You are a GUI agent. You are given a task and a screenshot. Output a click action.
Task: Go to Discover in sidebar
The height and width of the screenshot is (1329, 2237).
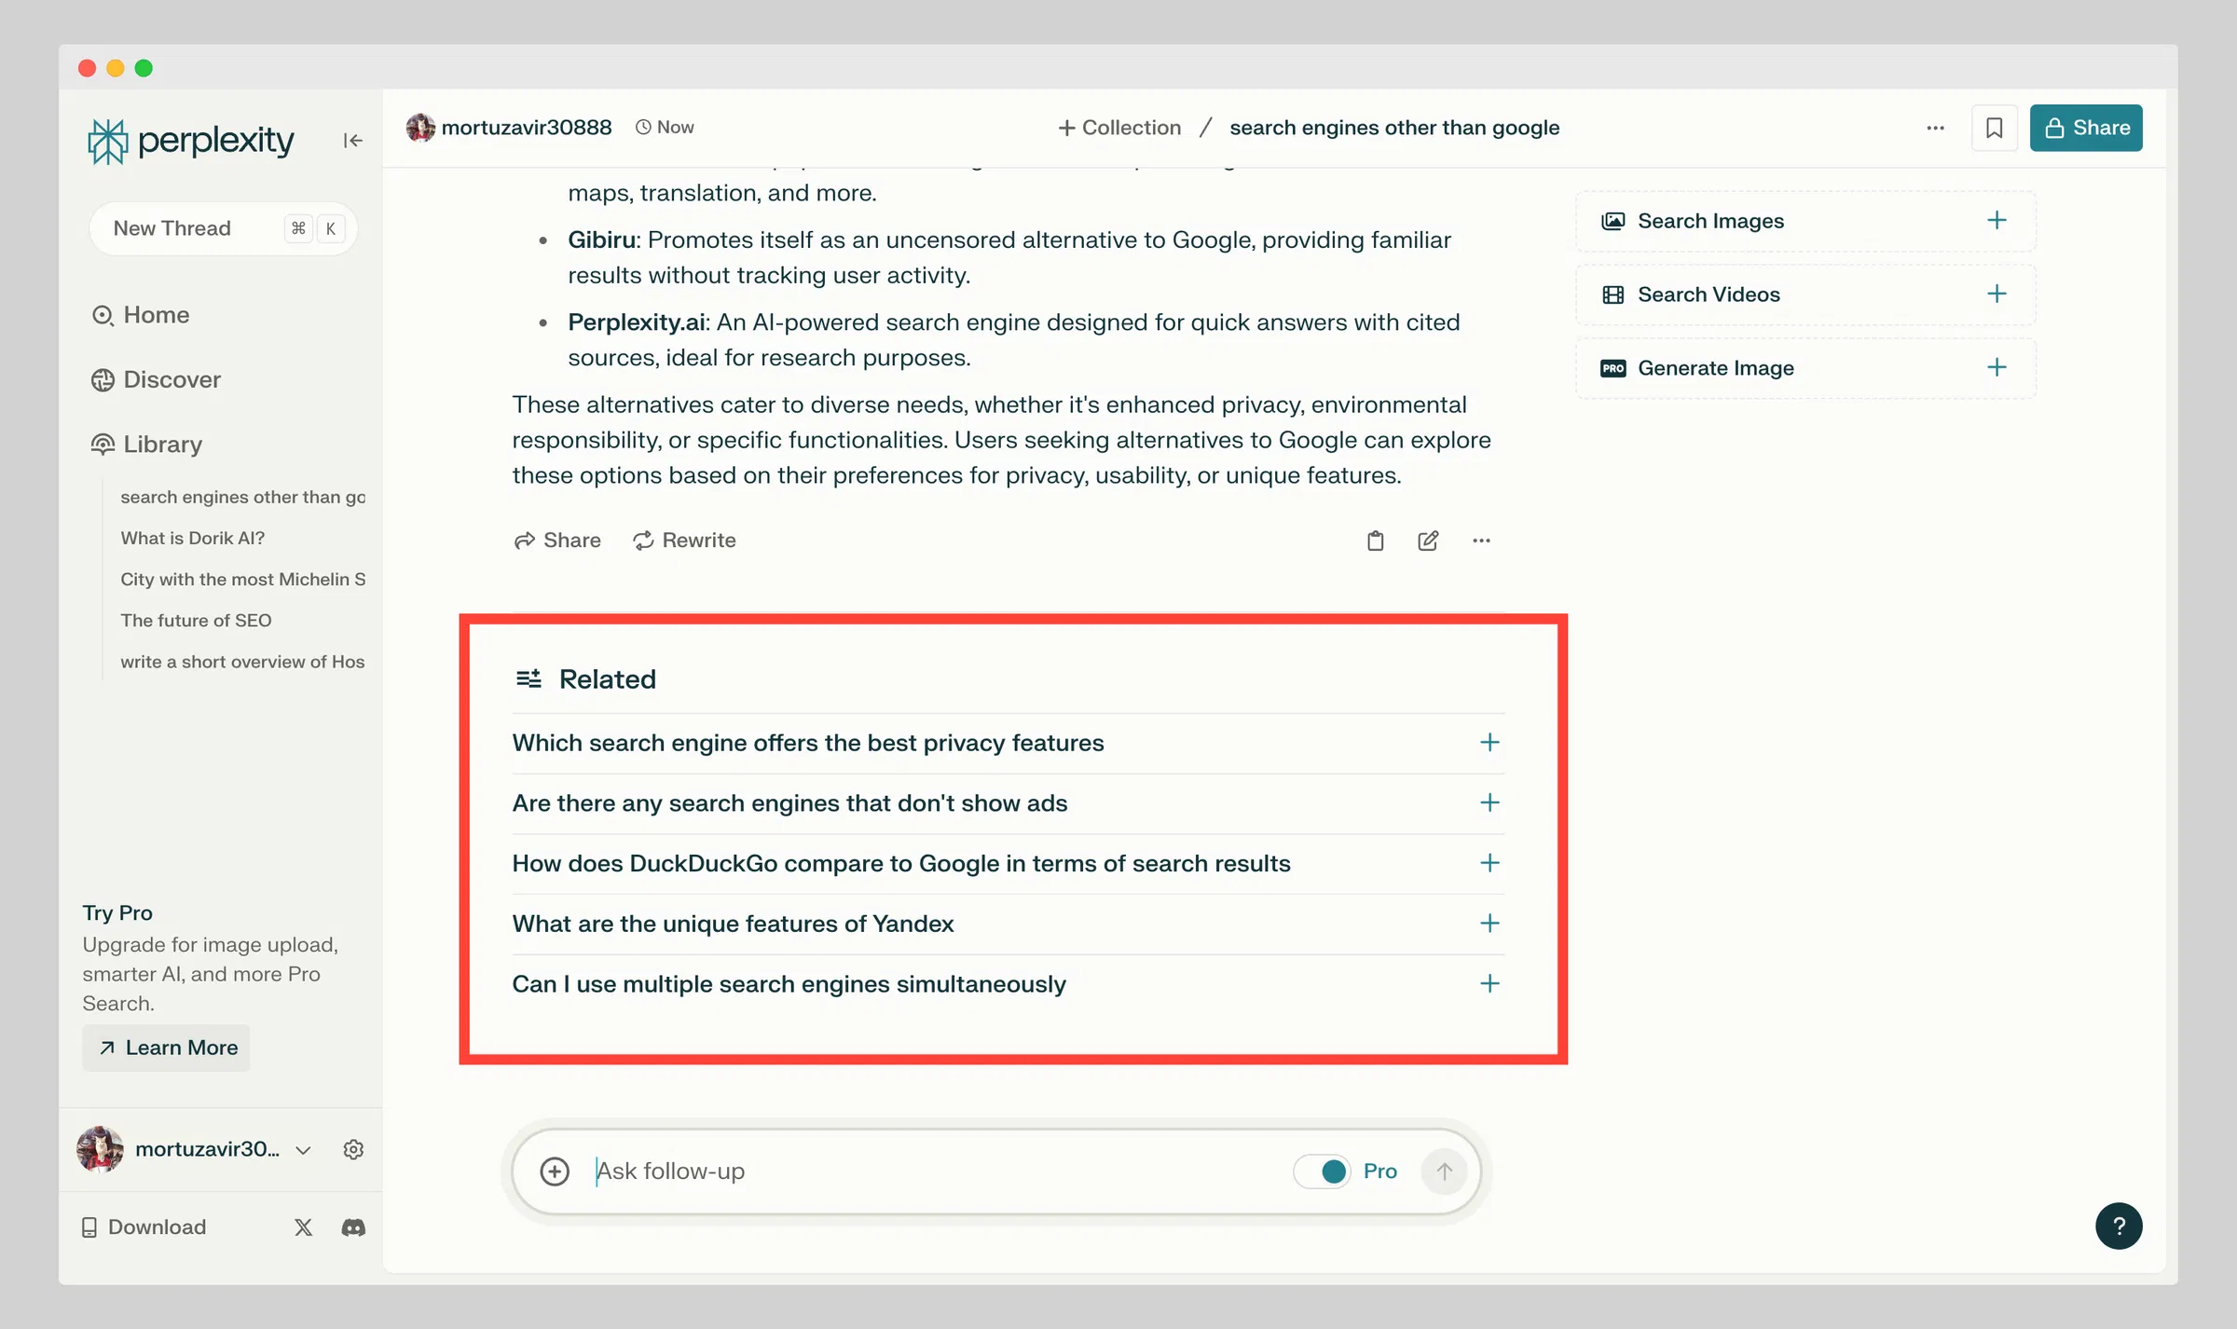point(172,379)
